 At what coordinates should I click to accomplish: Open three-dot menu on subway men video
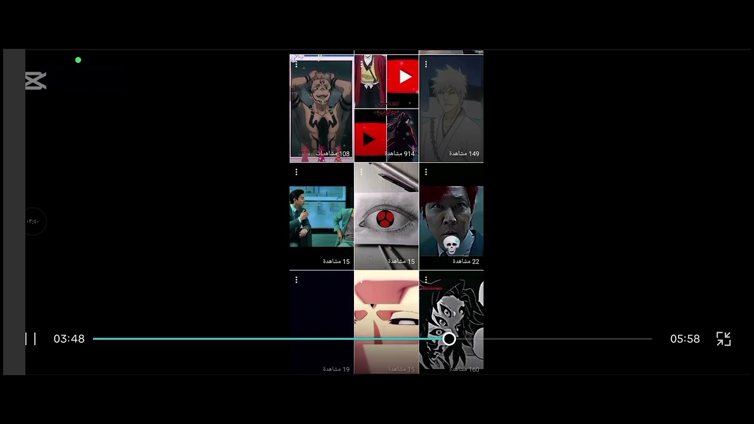click(x=296, y=172)
